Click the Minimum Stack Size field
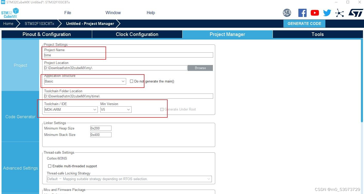This screenshot has height=194, width=364. click(101, 135)
